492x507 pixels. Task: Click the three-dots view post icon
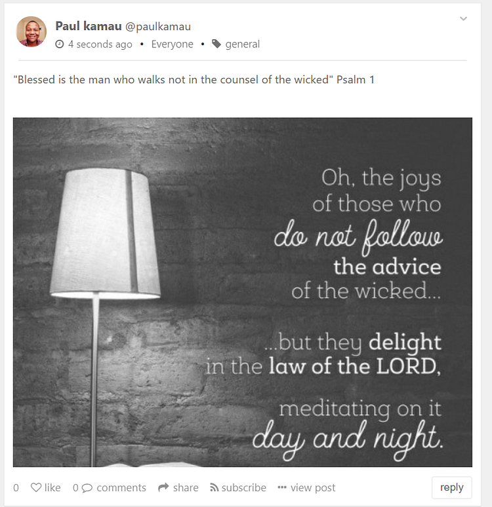[x=282, y=487]
